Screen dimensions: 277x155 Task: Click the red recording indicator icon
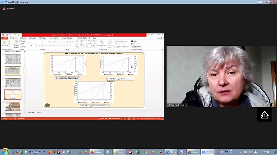point(4,8)
